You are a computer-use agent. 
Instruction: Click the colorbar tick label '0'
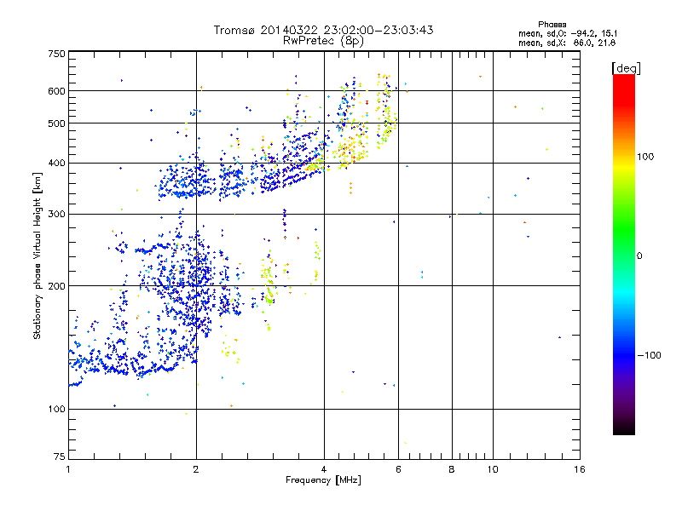click(x=639, y=255)
